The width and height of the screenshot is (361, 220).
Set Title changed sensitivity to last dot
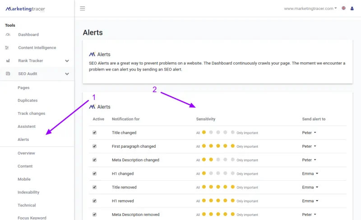(232, 132)
